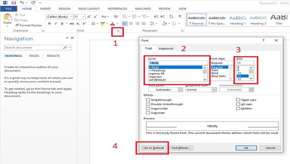Select size 12 in Size list

[x=239, y=79]
